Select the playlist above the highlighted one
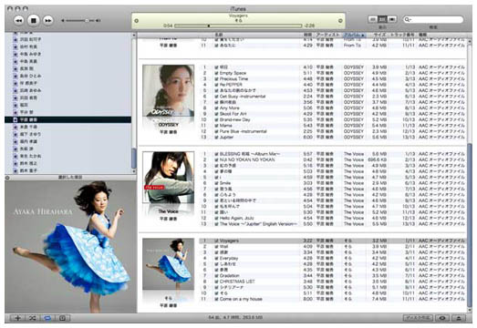 (67, 112)
